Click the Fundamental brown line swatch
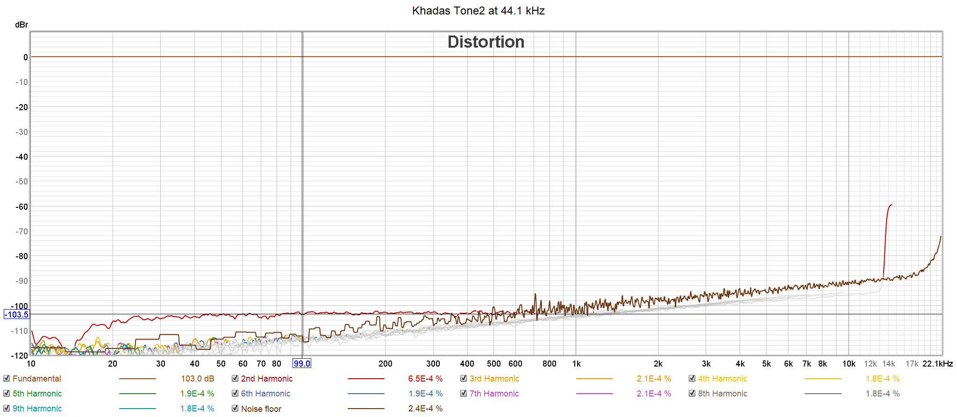This screenshot has height=417, width=957. point(137,379)
